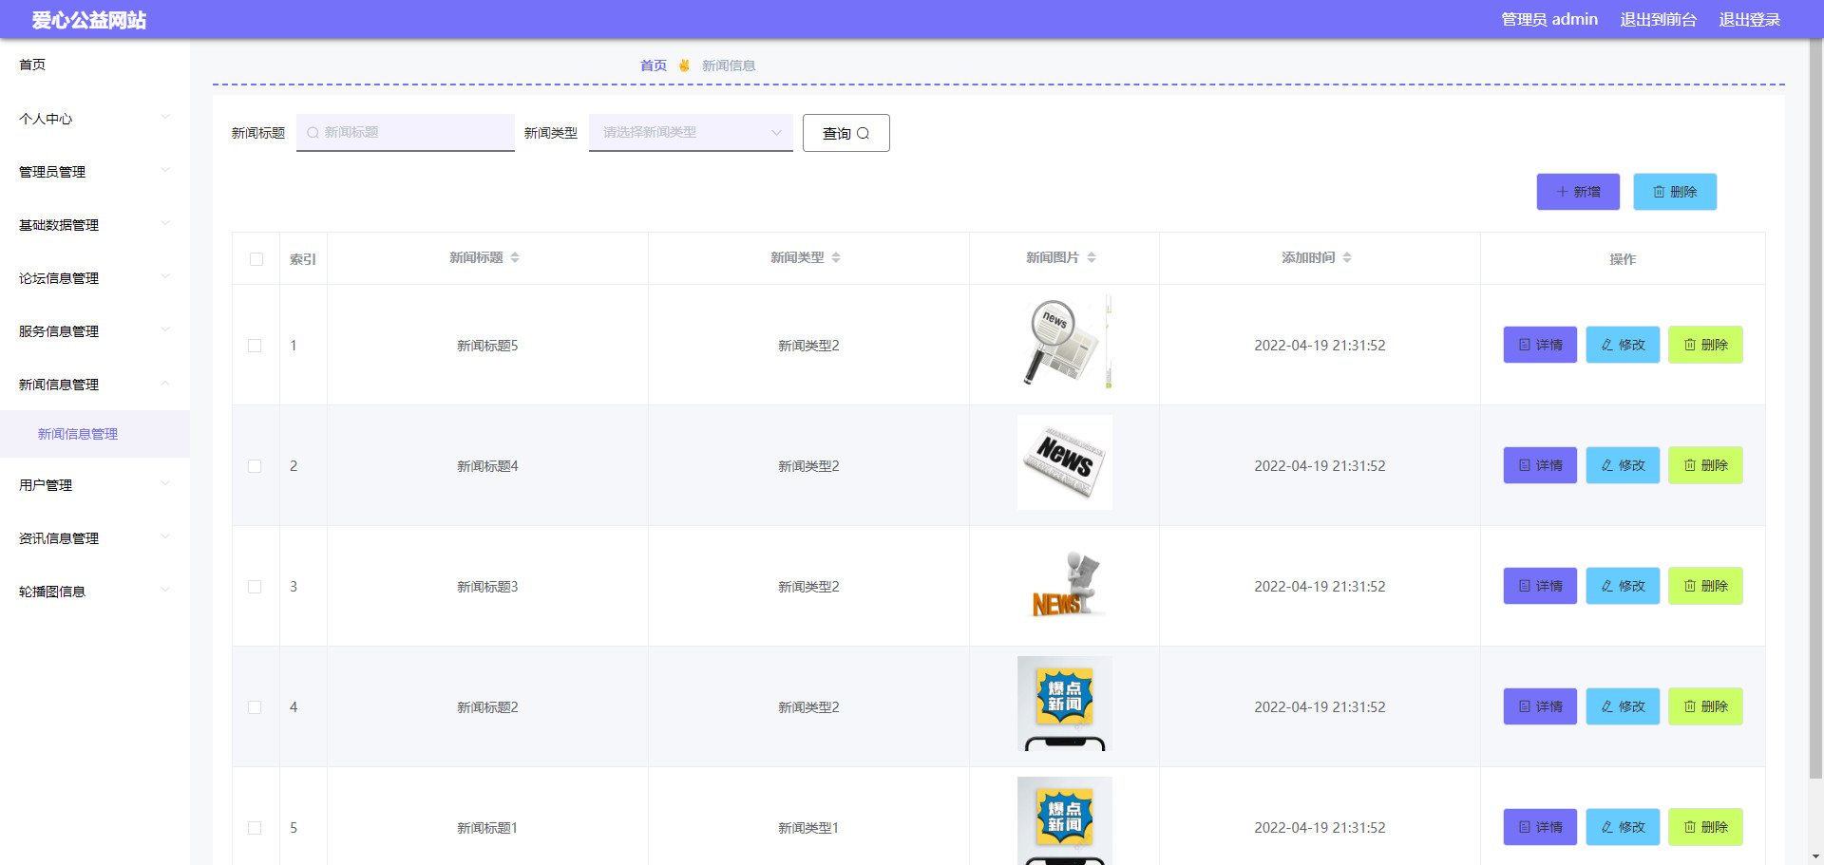This screenshot has height=865, width=1824.
Task: Expand 轮播图信息 sidebar menu
Action: [95, 592]
